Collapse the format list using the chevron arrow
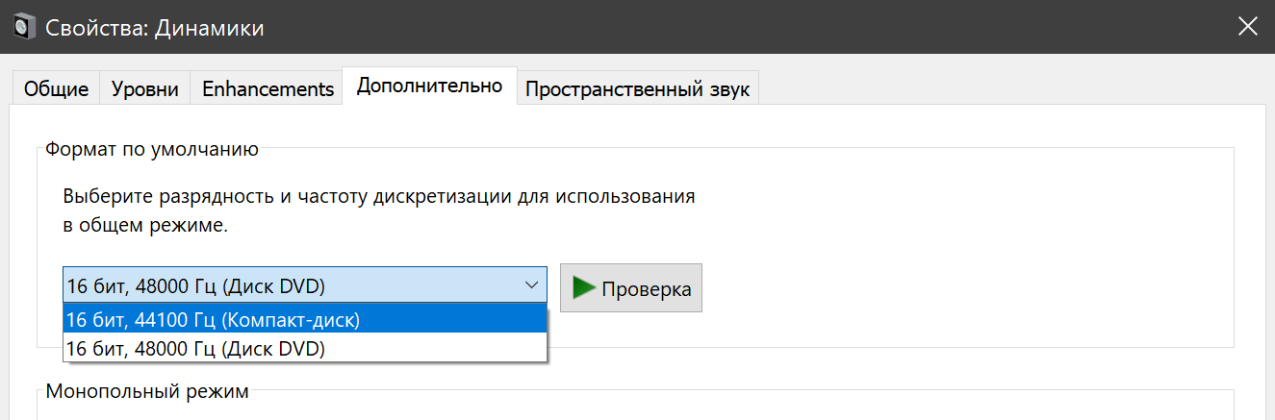Viewport: 1275px width, 420px height. point(531,286)
